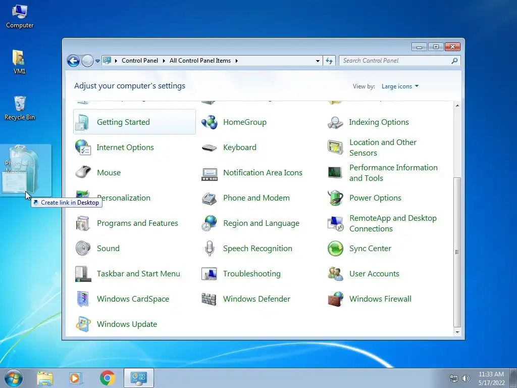Open the network tray icon
The image size is (517, 388).
tap(454, 378)
